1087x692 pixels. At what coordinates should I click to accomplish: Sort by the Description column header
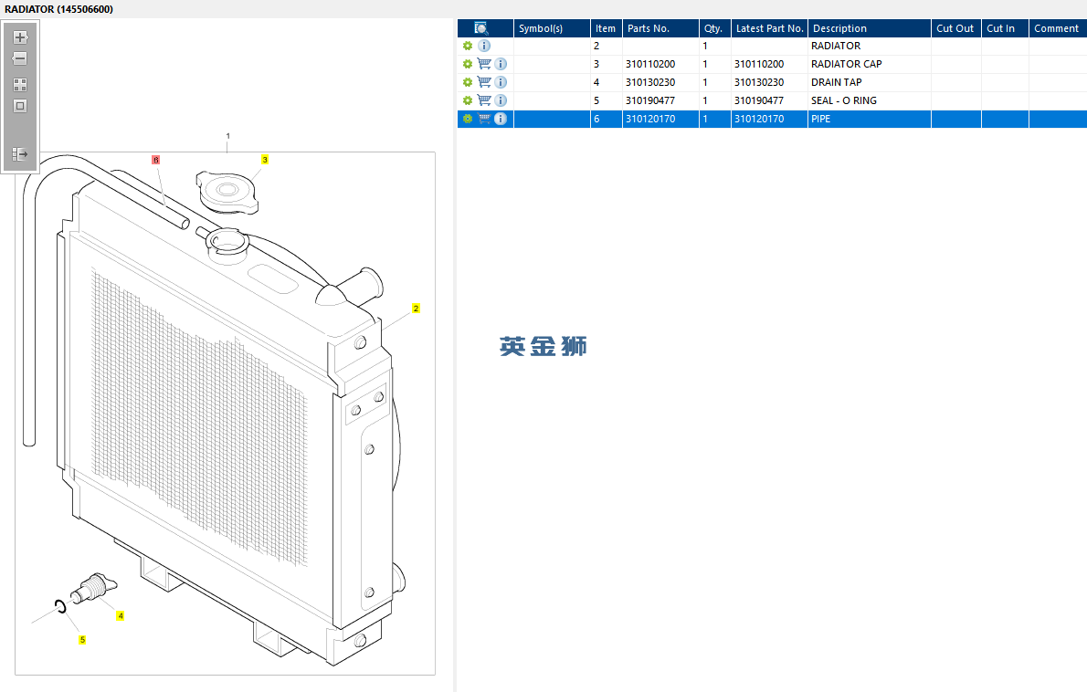pyautogui.click(x=870, y=28)
